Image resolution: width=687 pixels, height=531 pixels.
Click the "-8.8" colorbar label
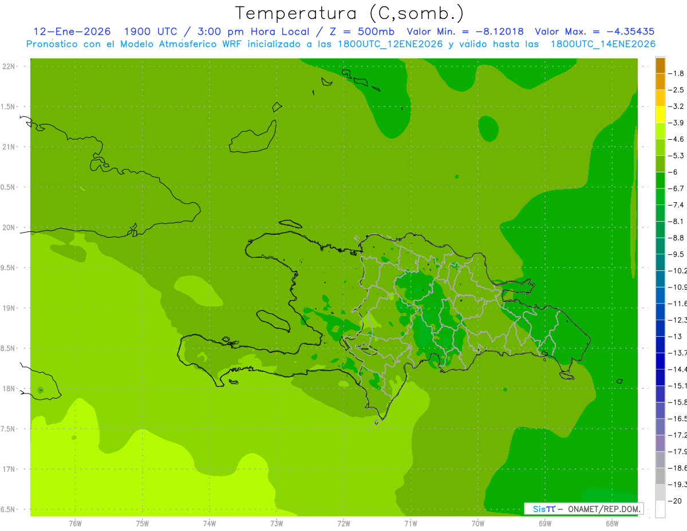tap(676, 238)
